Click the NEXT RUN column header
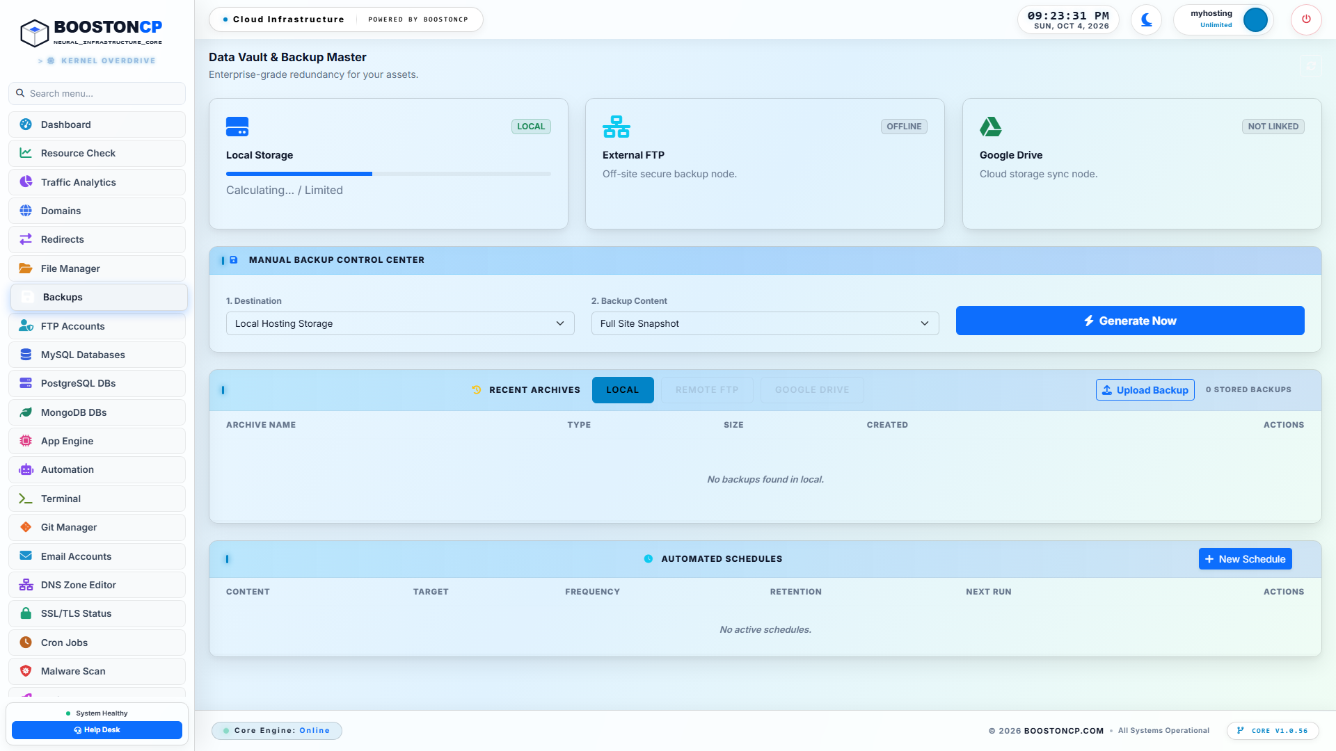This screenshot has width=1336, height=751. 989,592
